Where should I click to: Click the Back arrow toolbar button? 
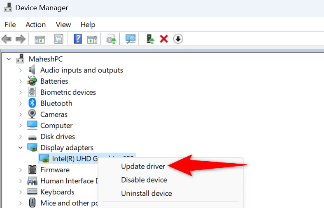click(7, 39)
